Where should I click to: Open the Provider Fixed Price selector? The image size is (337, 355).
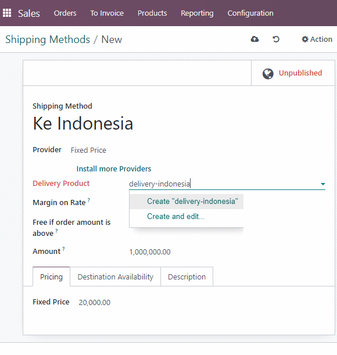(x=88, y=150)
